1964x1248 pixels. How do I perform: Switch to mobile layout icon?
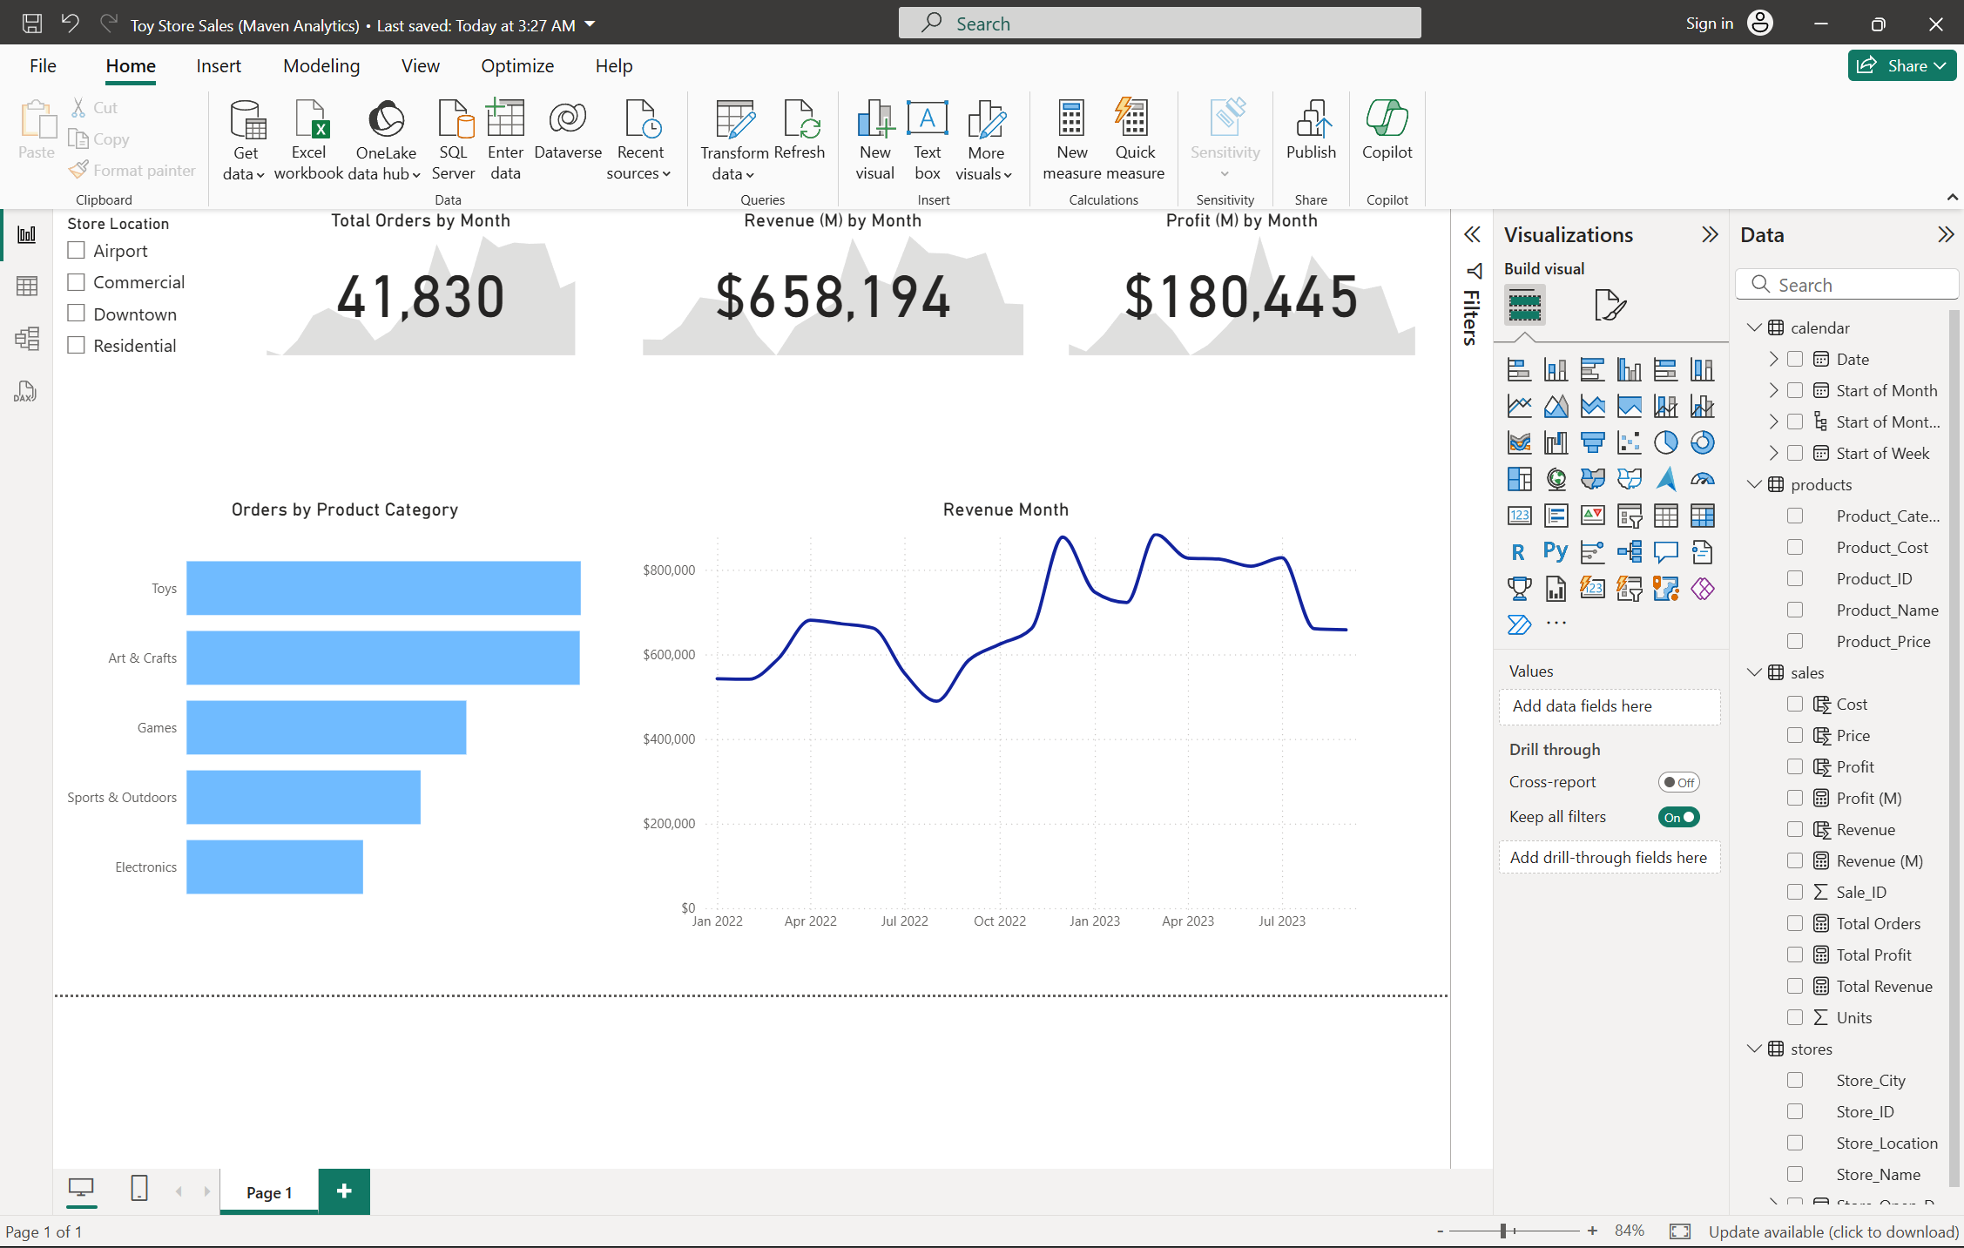[139, 1189]
